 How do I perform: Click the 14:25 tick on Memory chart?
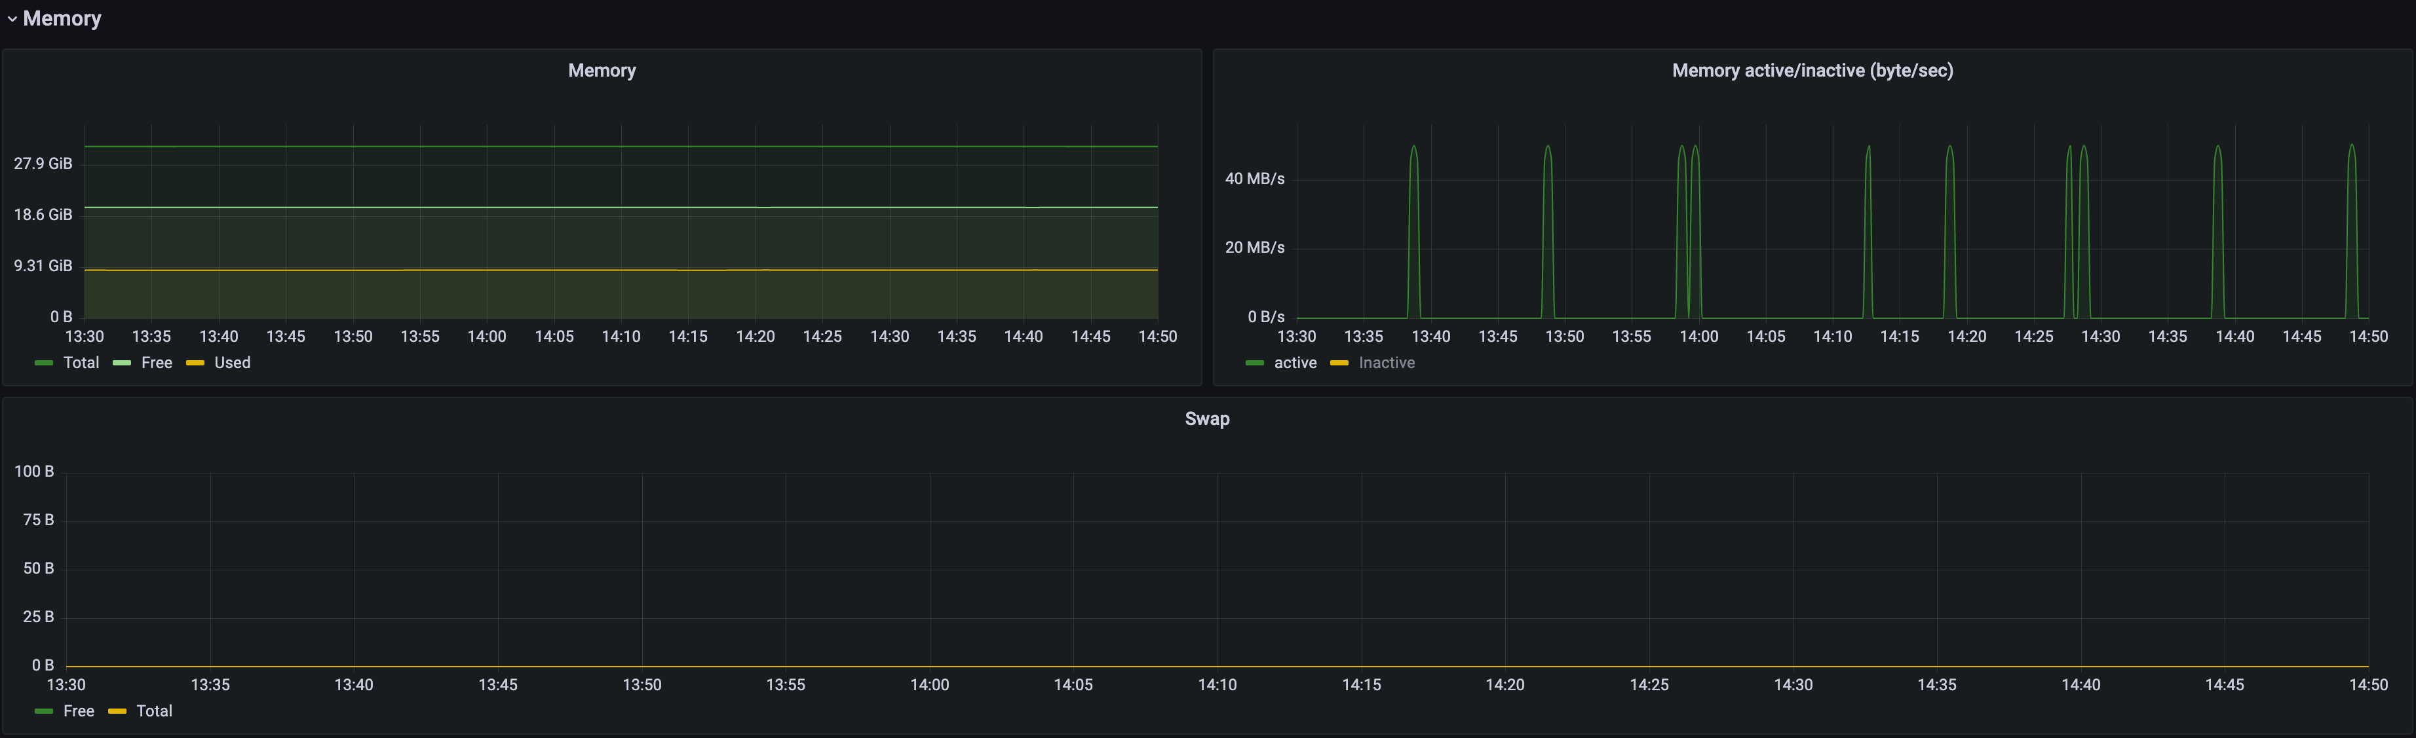coord(822,337)
